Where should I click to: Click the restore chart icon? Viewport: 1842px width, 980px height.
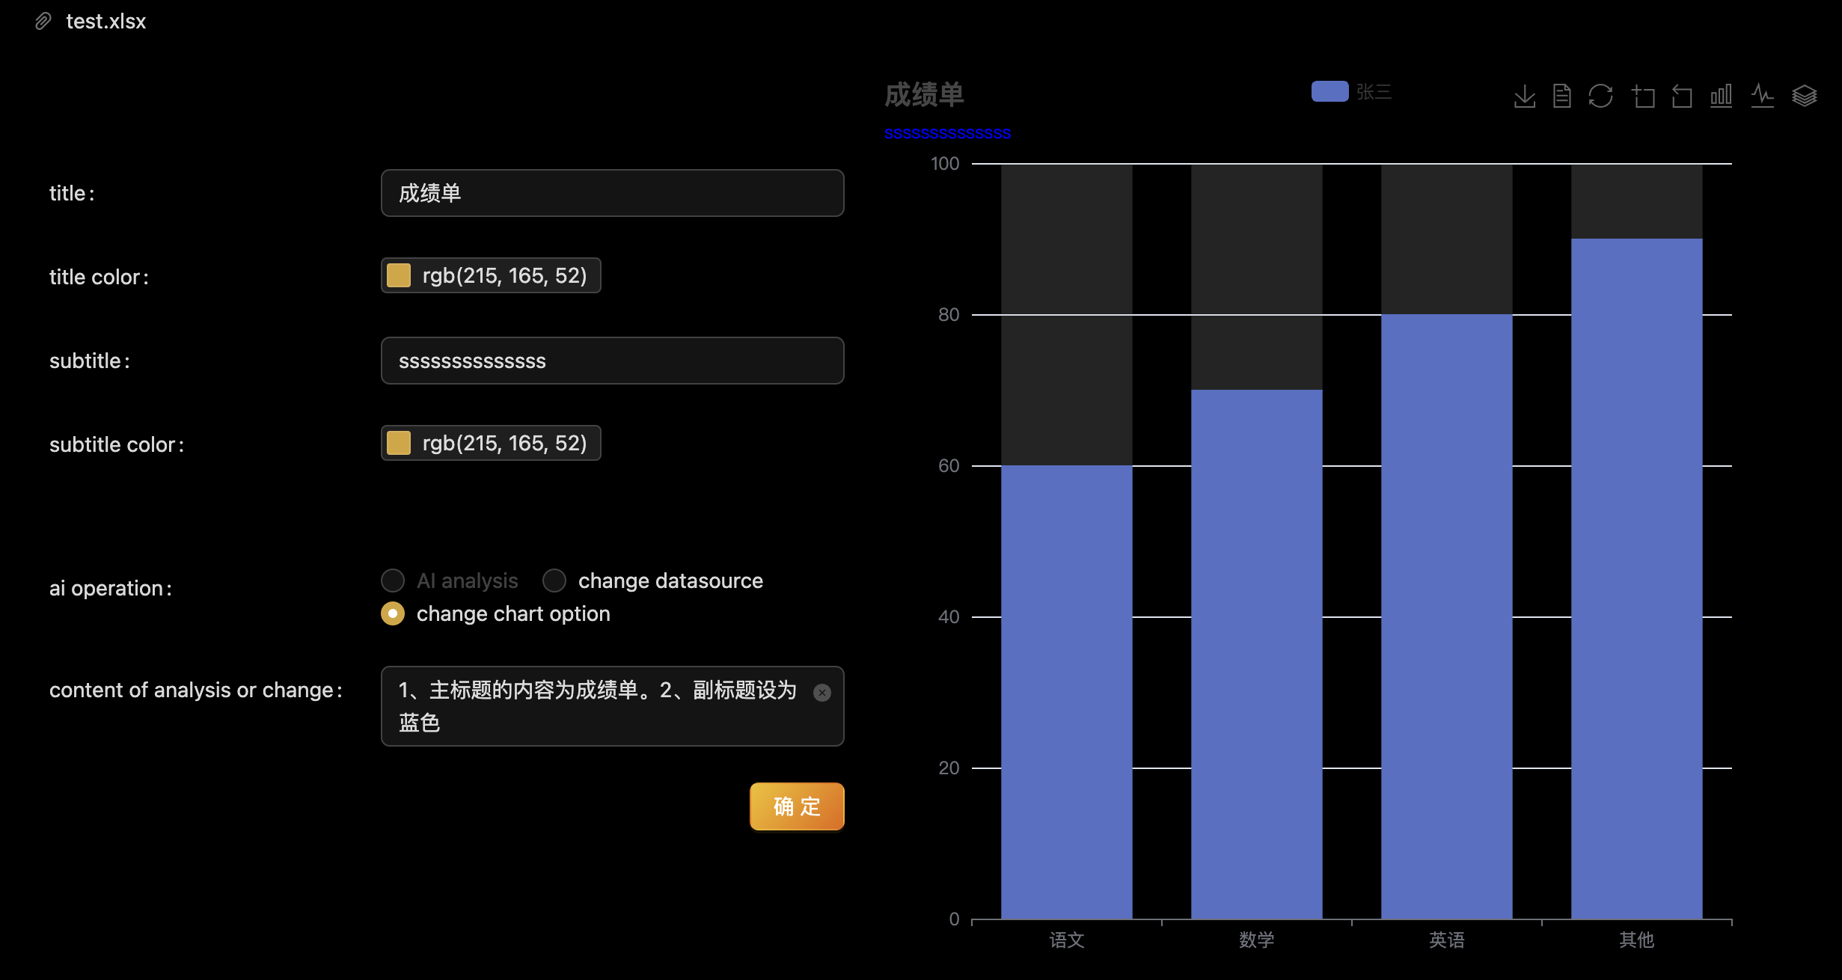pyautogui.click(x=1601, y=96)
